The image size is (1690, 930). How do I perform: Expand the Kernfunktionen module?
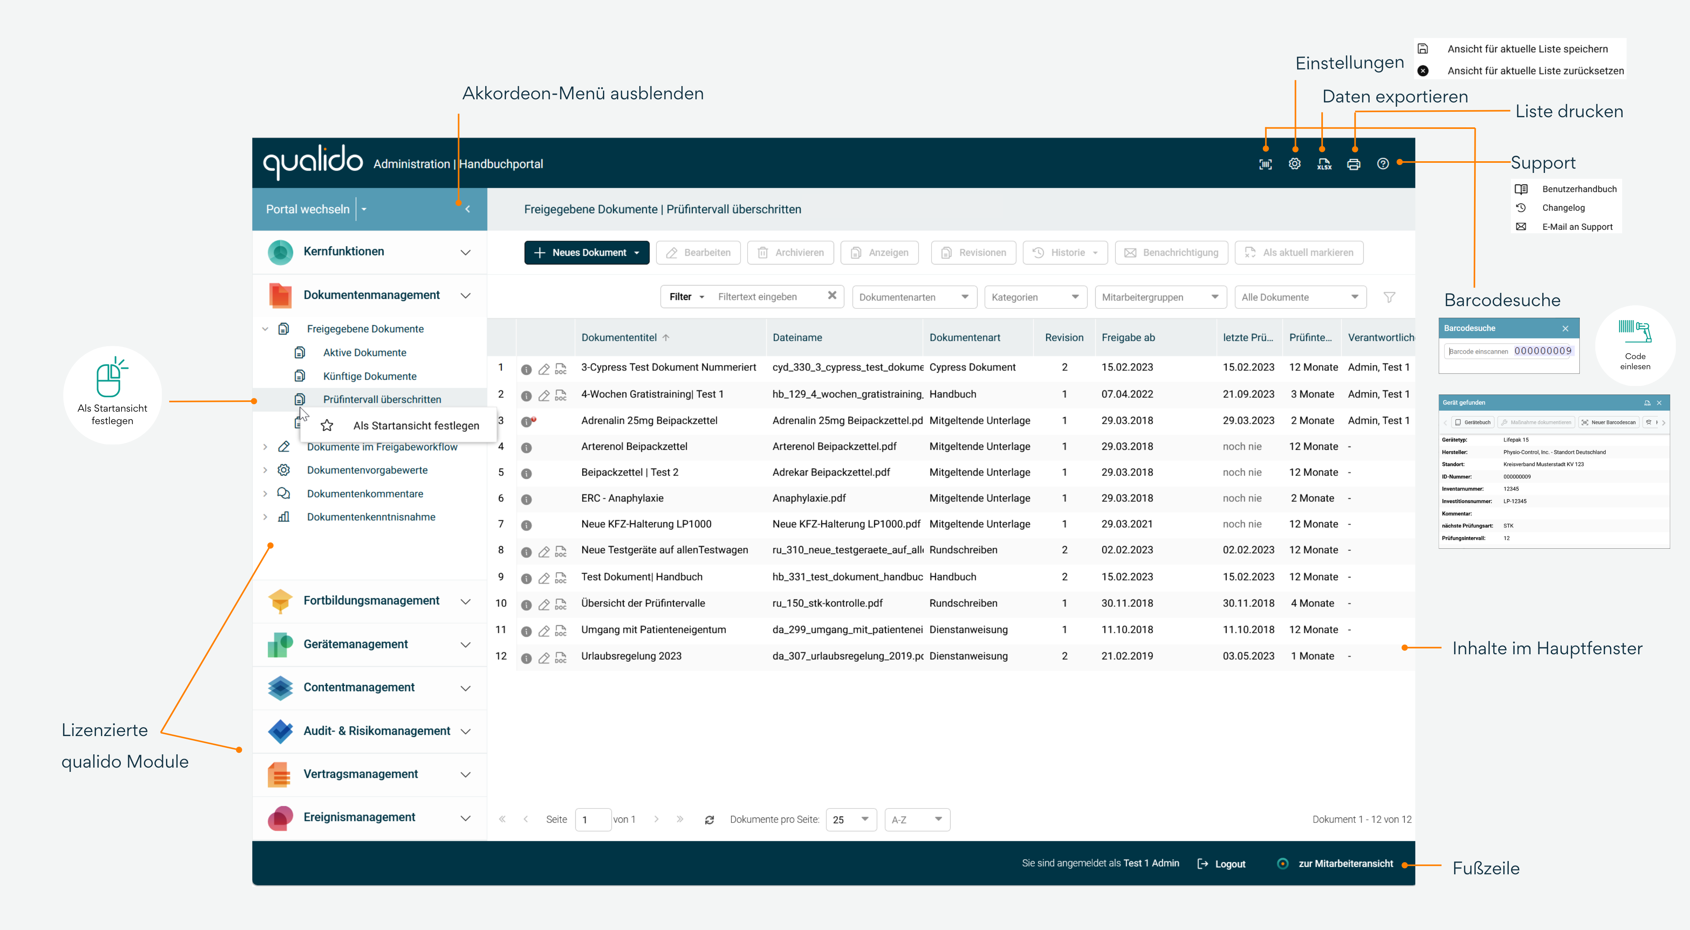(x=369, y=252)
